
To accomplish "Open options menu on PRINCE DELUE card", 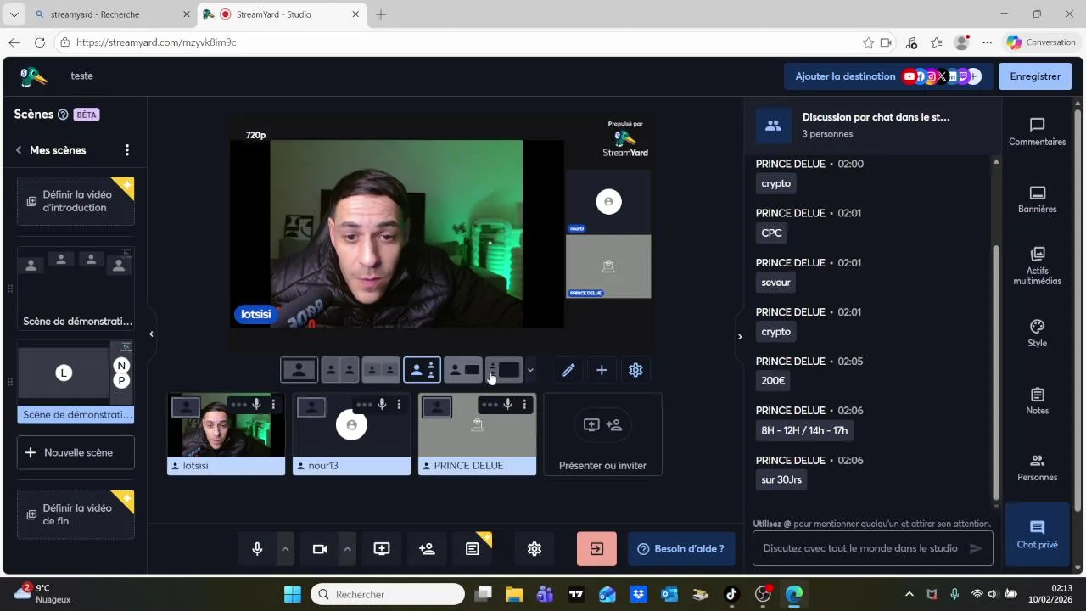I will 524,405.
